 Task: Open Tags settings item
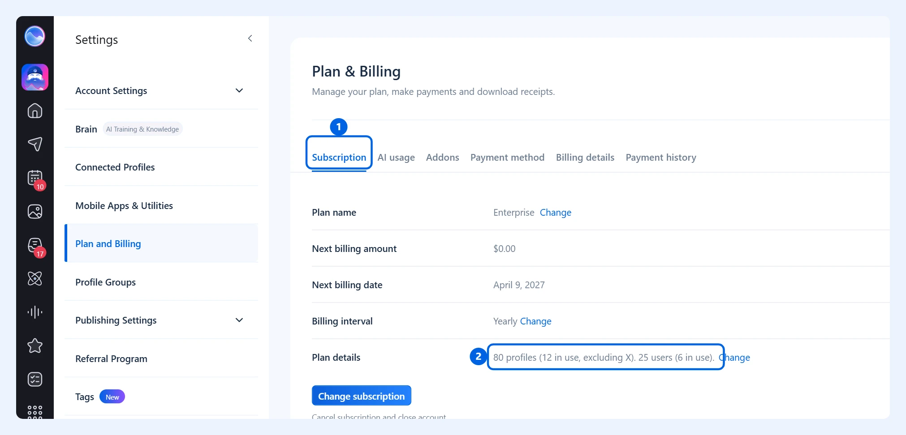161,397
